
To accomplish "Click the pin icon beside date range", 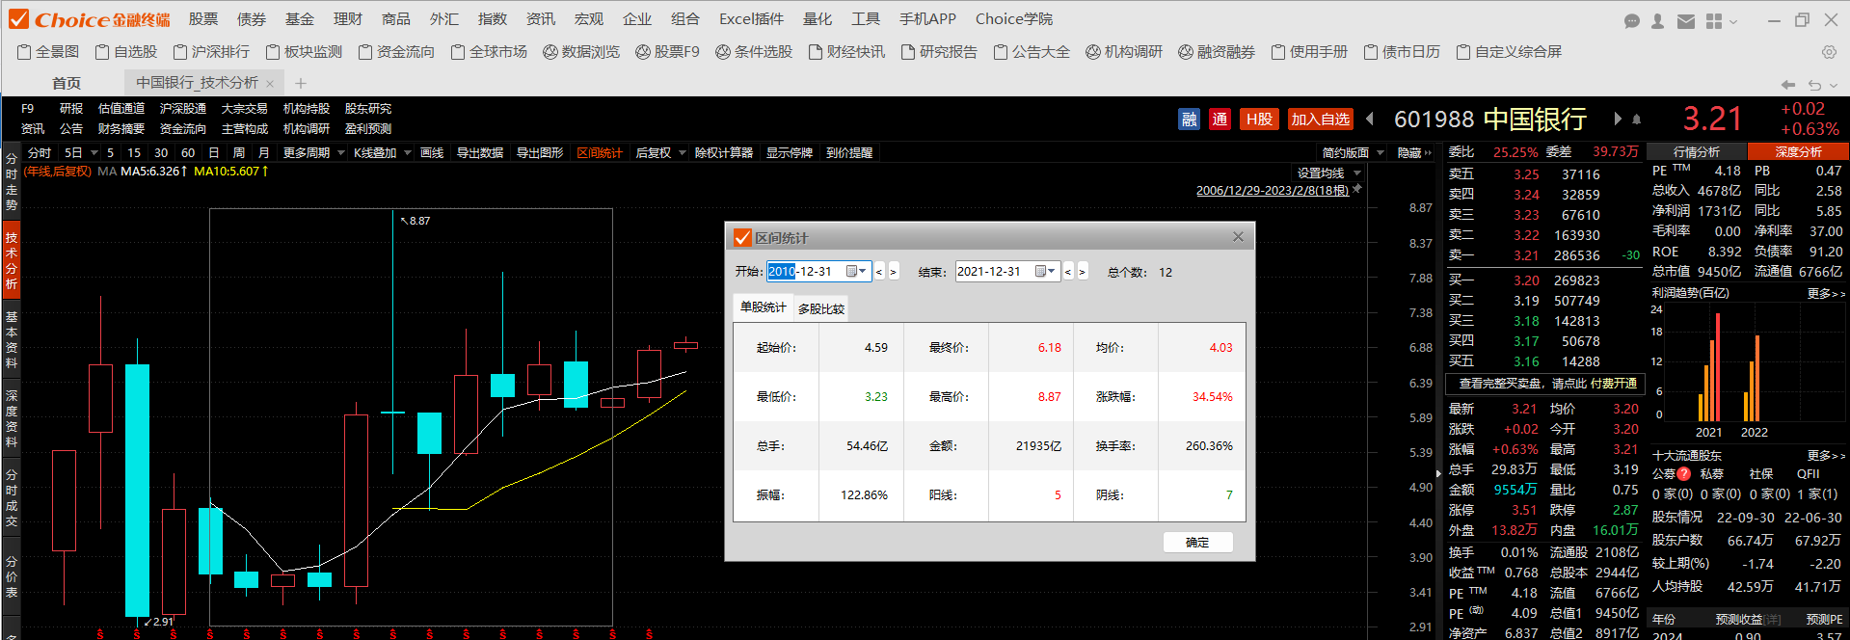I will pyautogui.click(x=1357, y=189).
